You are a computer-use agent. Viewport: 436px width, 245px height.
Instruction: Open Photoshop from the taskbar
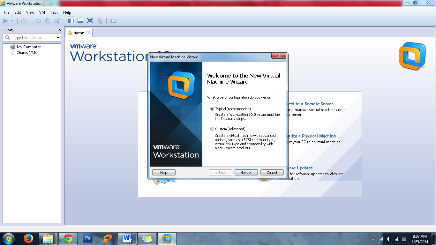pos(87,238)
